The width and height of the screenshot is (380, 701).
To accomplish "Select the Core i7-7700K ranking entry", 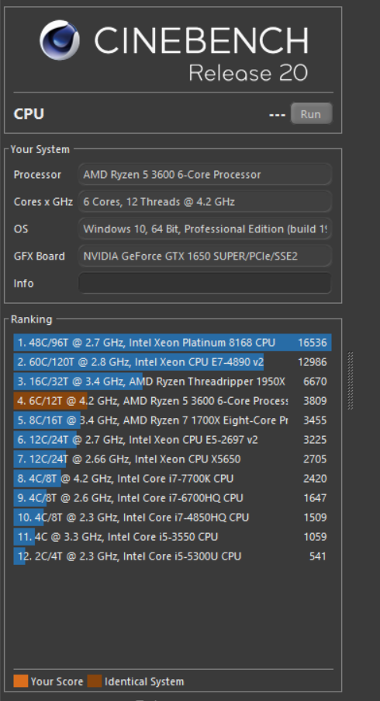I will tap(172, 479).
